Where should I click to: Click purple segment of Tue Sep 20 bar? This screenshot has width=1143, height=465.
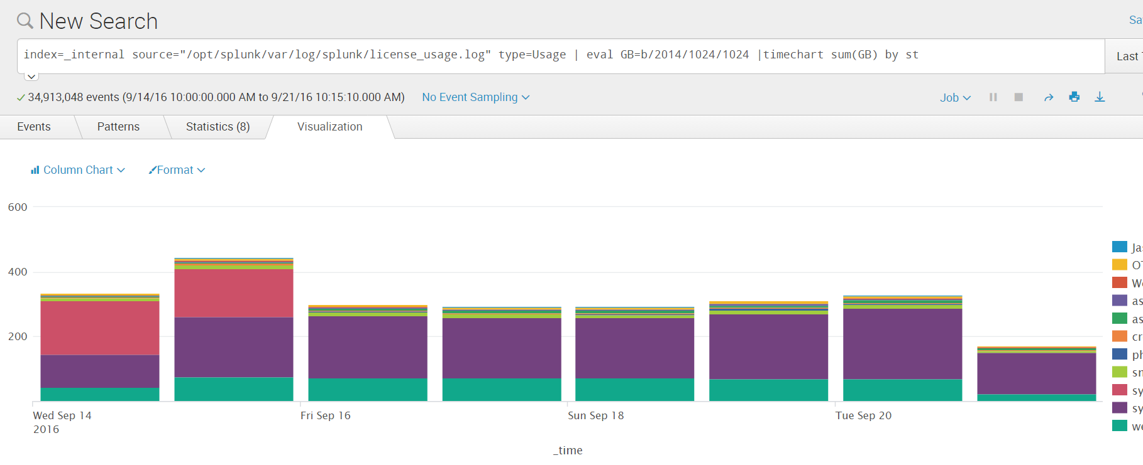coord(903,344)
